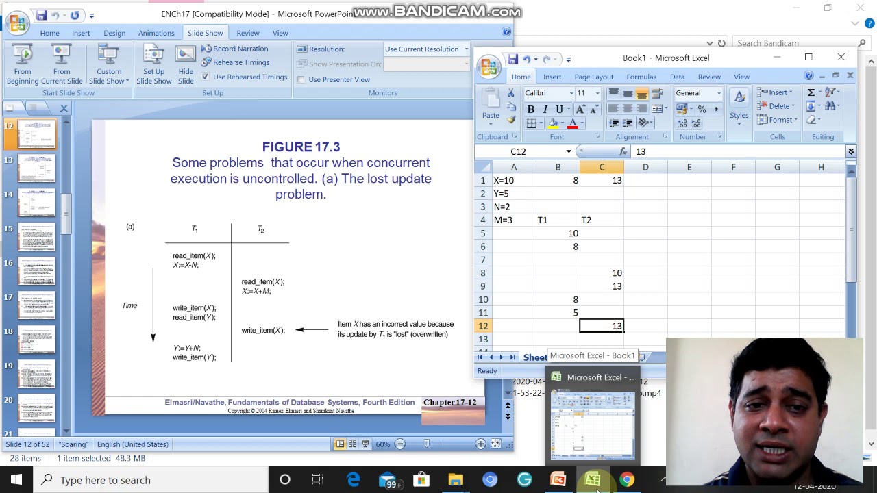Apply comma style to the cell
The width and height of the screenshot is (877, 493).
[x=716, y=110]
